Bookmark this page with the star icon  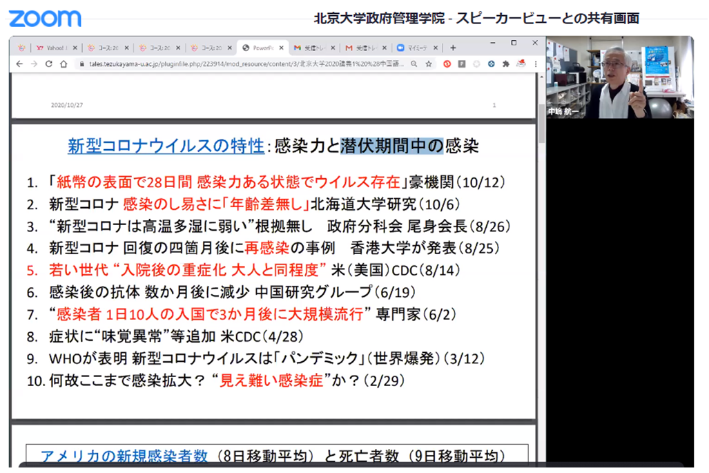point(429,64)
